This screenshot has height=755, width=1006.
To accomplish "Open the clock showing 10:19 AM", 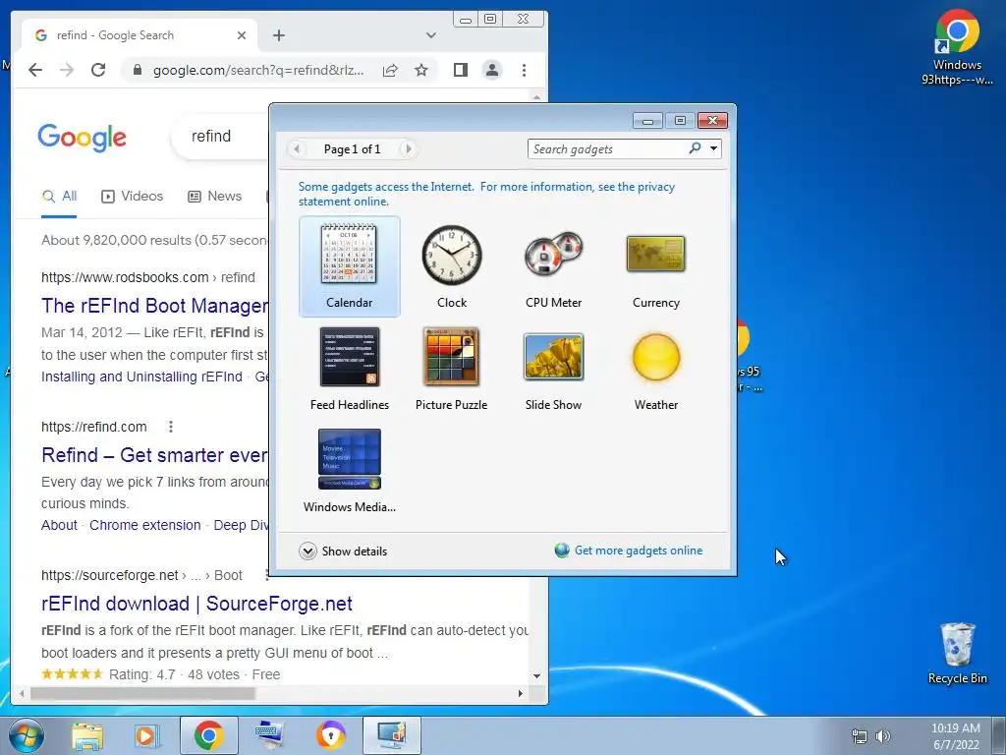I will [x=955, y=736].
